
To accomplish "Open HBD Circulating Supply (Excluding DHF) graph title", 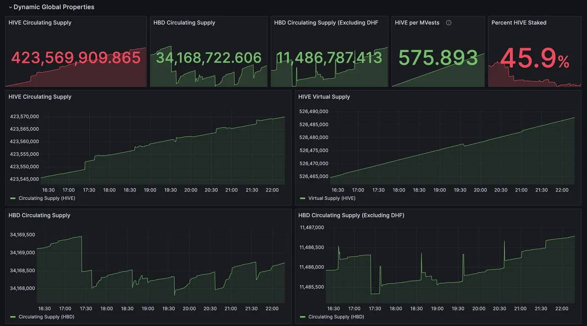I will click(351, 215).
